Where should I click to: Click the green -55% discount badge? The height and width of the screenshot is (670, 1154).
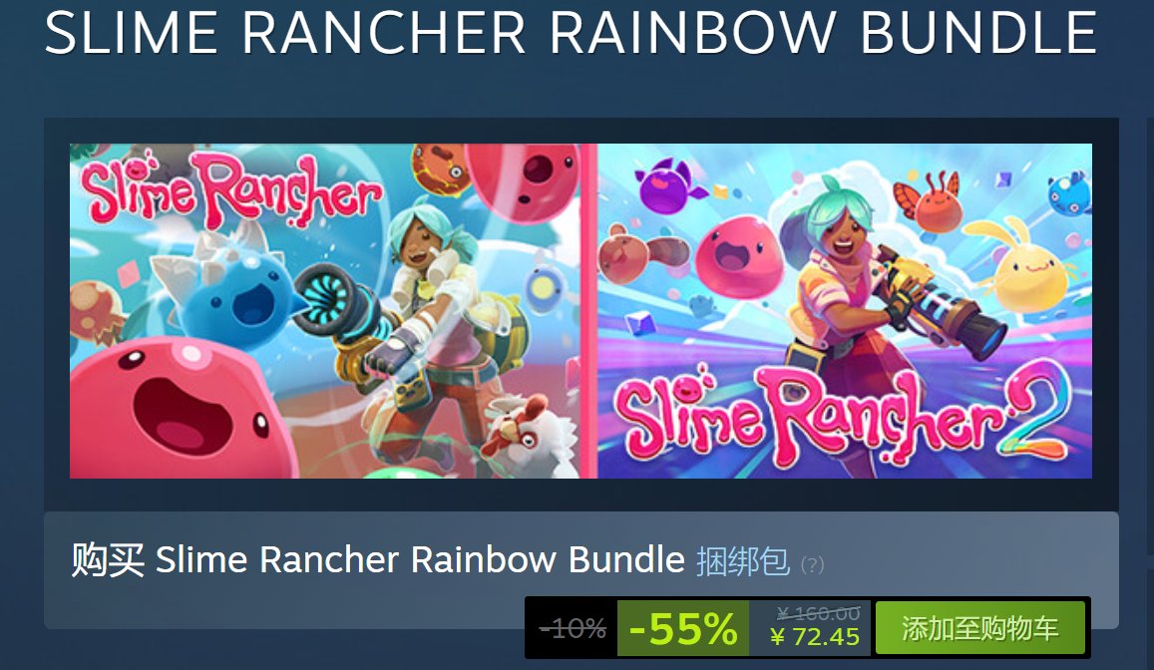tap(683, 628)
